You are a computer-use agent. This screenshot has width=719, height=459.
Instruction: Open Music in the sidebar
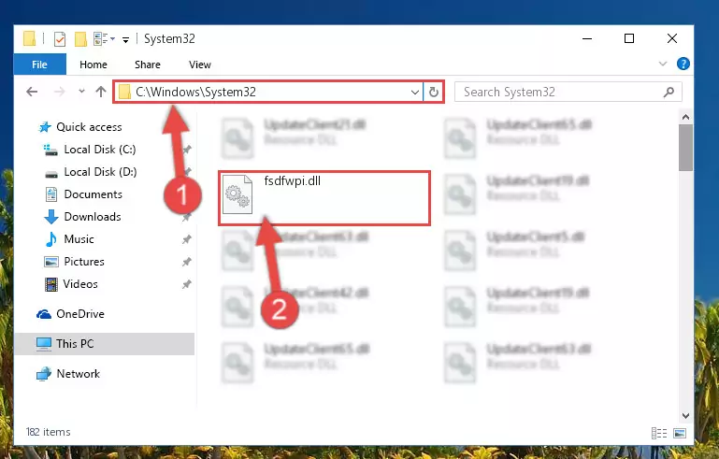click(x=79, y=239)
